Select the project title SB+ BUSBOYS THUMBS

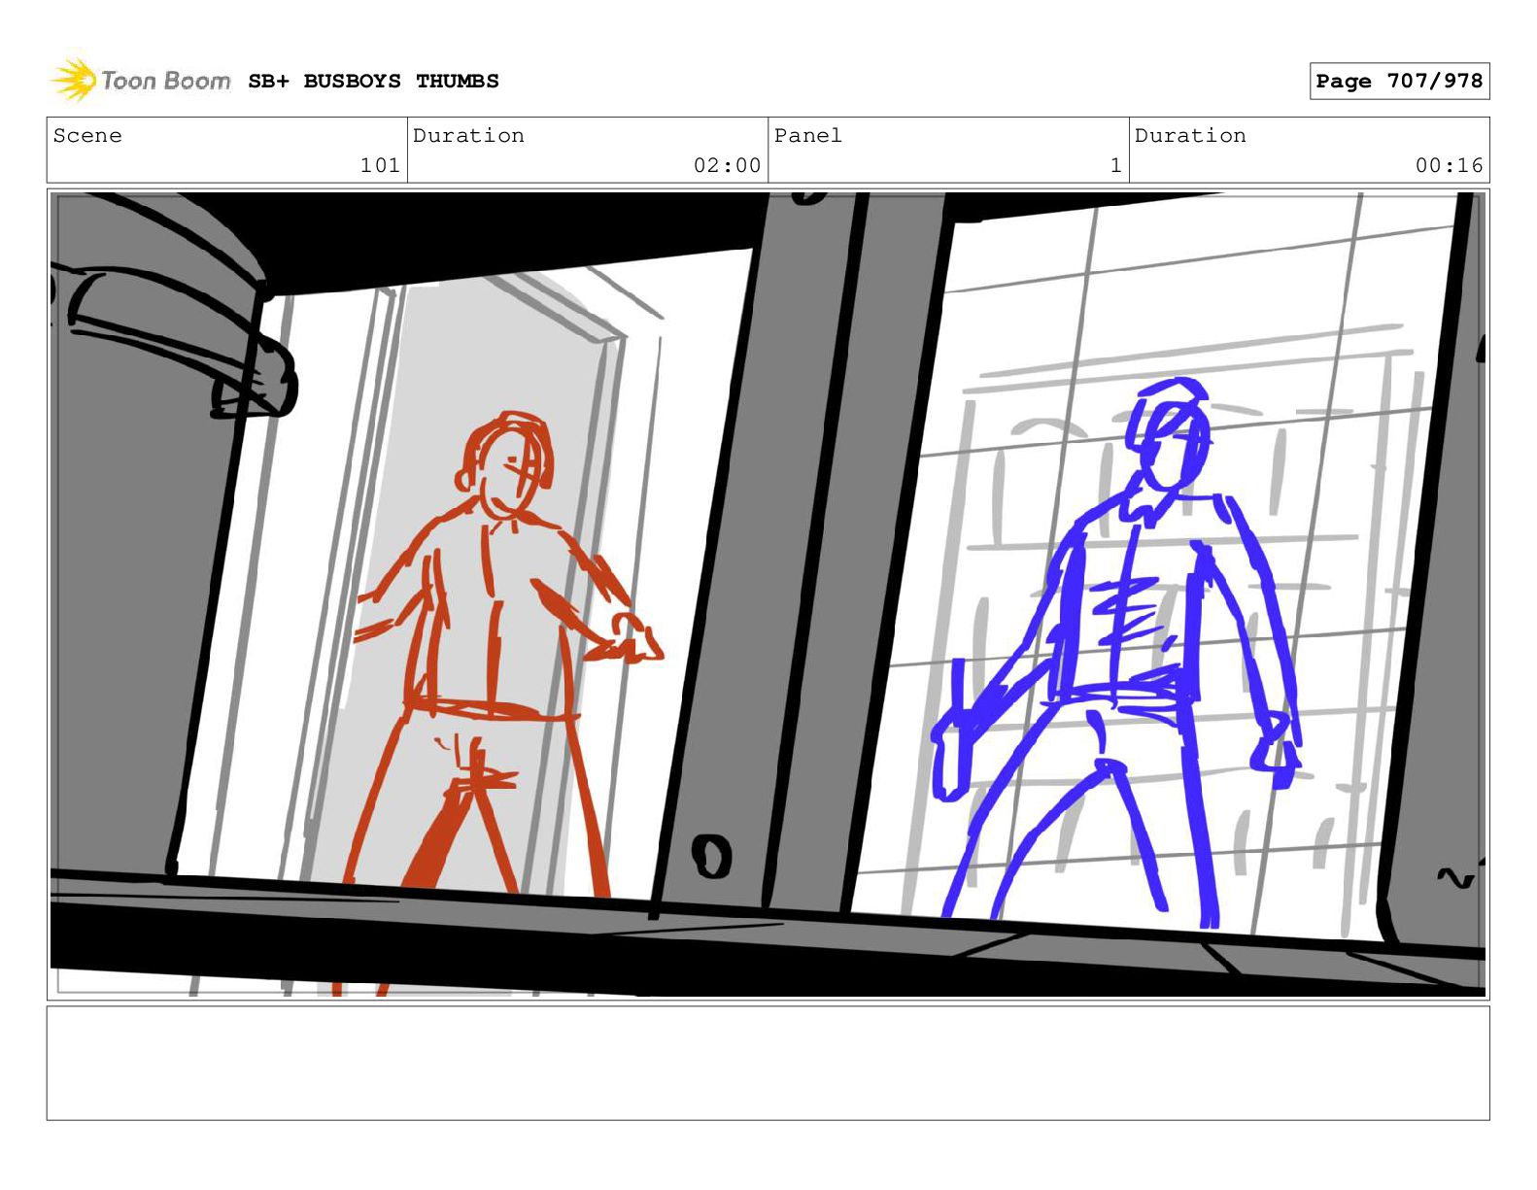(x=373, y=82)
